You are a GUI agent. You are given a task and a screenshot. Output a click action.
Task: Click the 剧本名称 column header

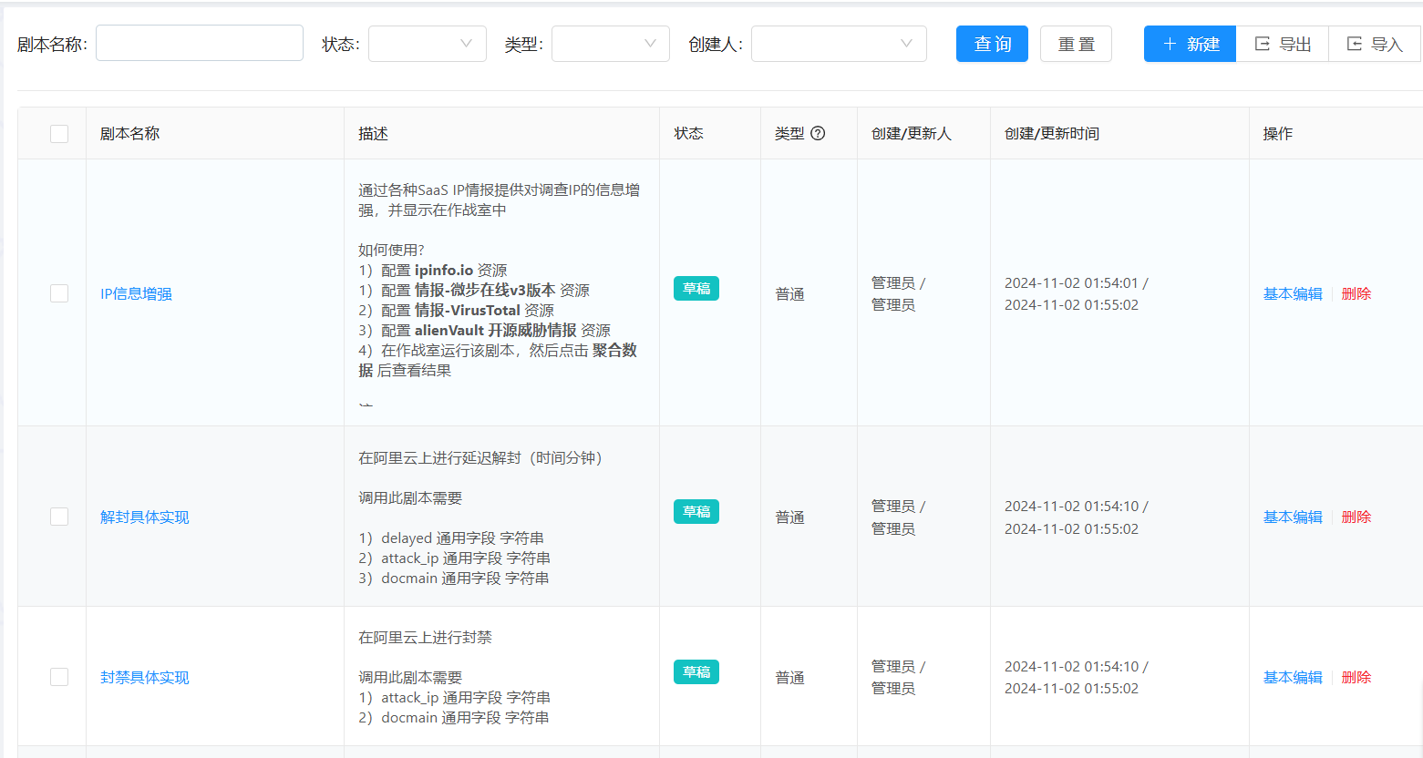[129, 133]
